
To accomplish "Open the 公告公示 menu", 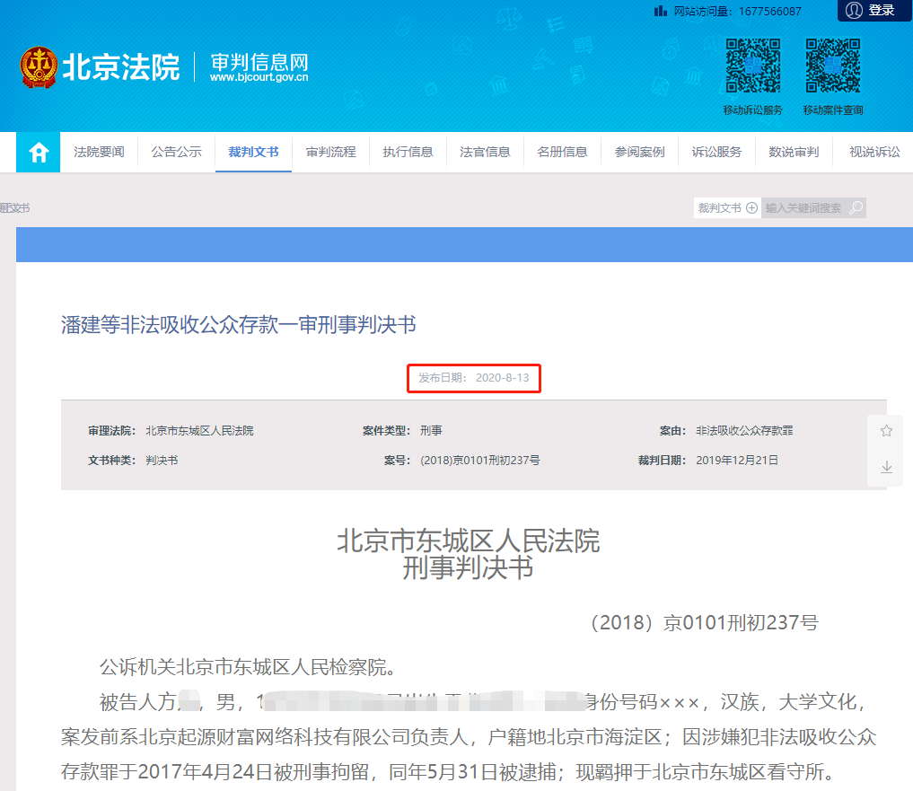I will 177,152.
